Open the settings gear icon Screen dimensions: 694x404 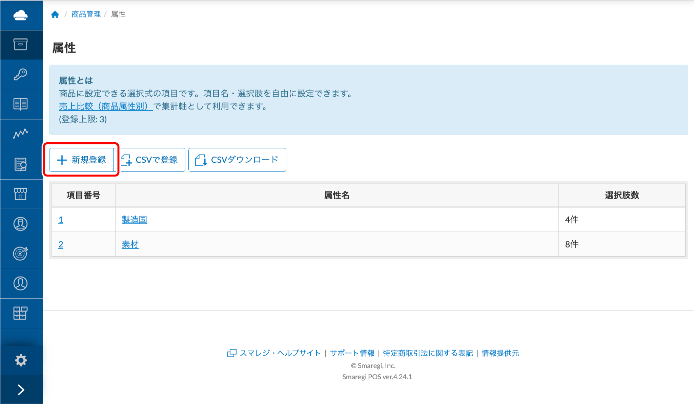pos(21,360)
